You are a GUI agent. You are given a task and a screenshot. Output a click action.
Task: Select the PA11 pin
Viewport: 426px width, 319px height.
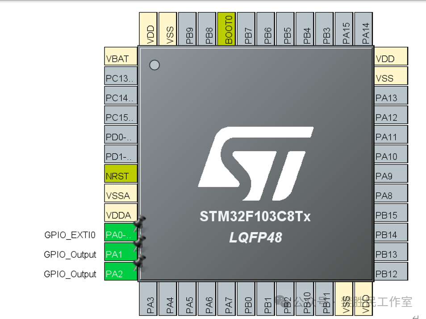(x=391, y=134)
